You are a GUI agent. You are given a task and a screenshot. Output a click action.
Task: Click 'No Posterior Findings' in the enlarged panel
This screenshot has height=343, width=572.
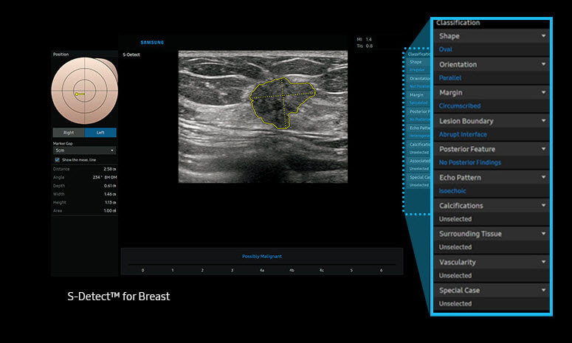point(470,162)
